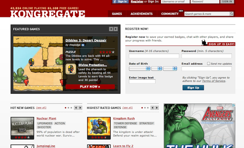Open the middle Date of Birth dropdown

tap(156, 68)
